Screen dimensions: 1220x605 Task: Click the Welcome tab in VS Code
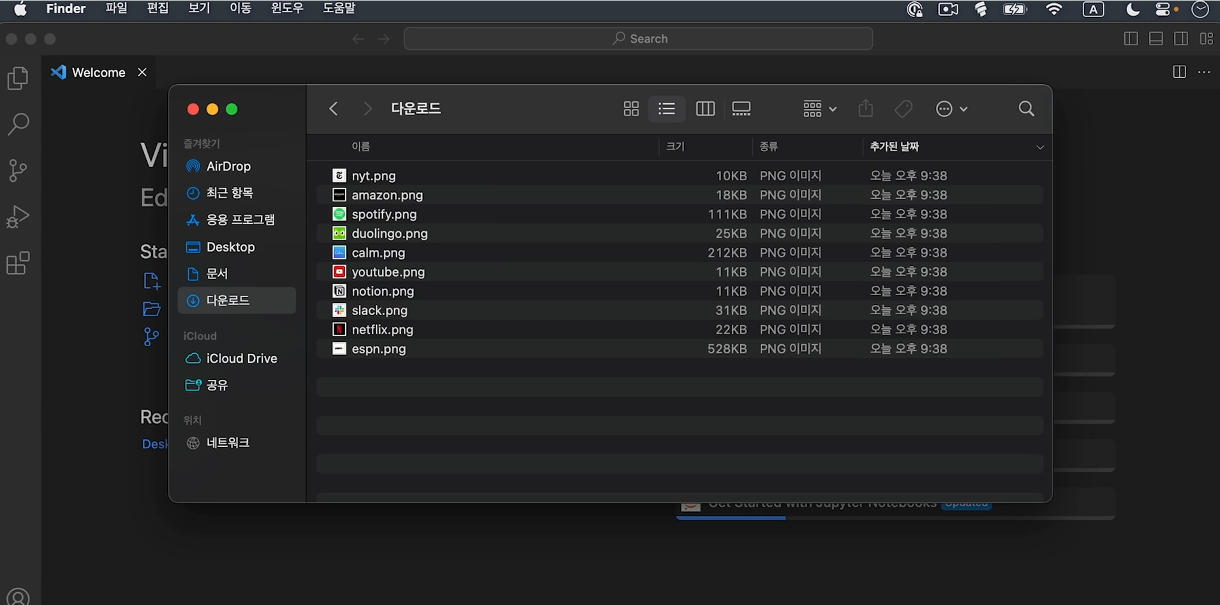click(99, 73)
